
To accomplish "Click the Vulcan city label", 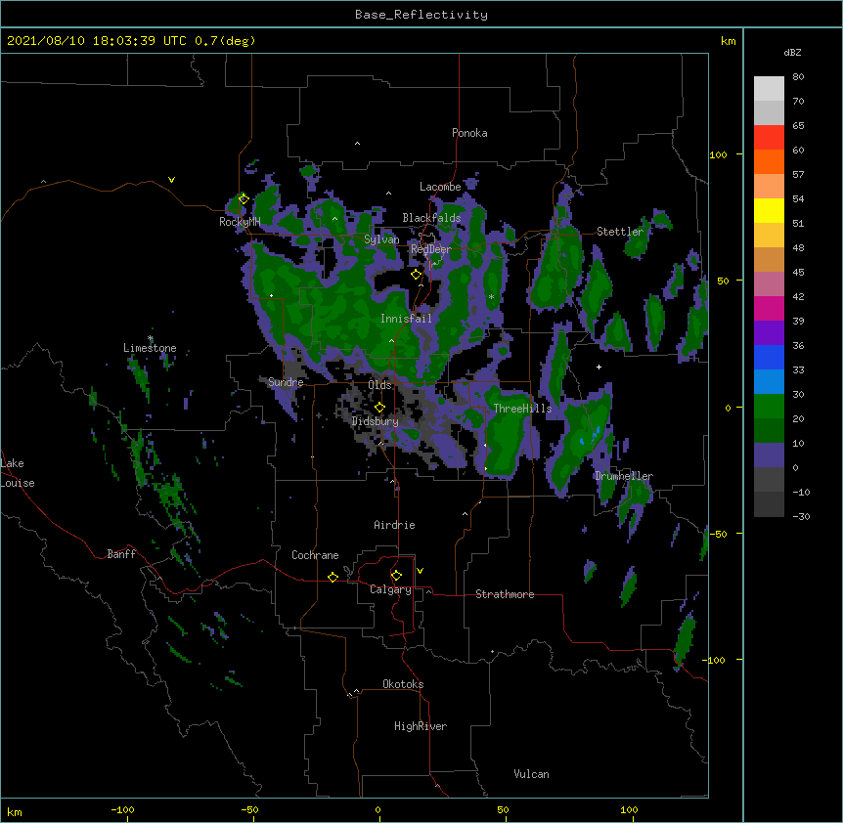I will click(531, 774).
